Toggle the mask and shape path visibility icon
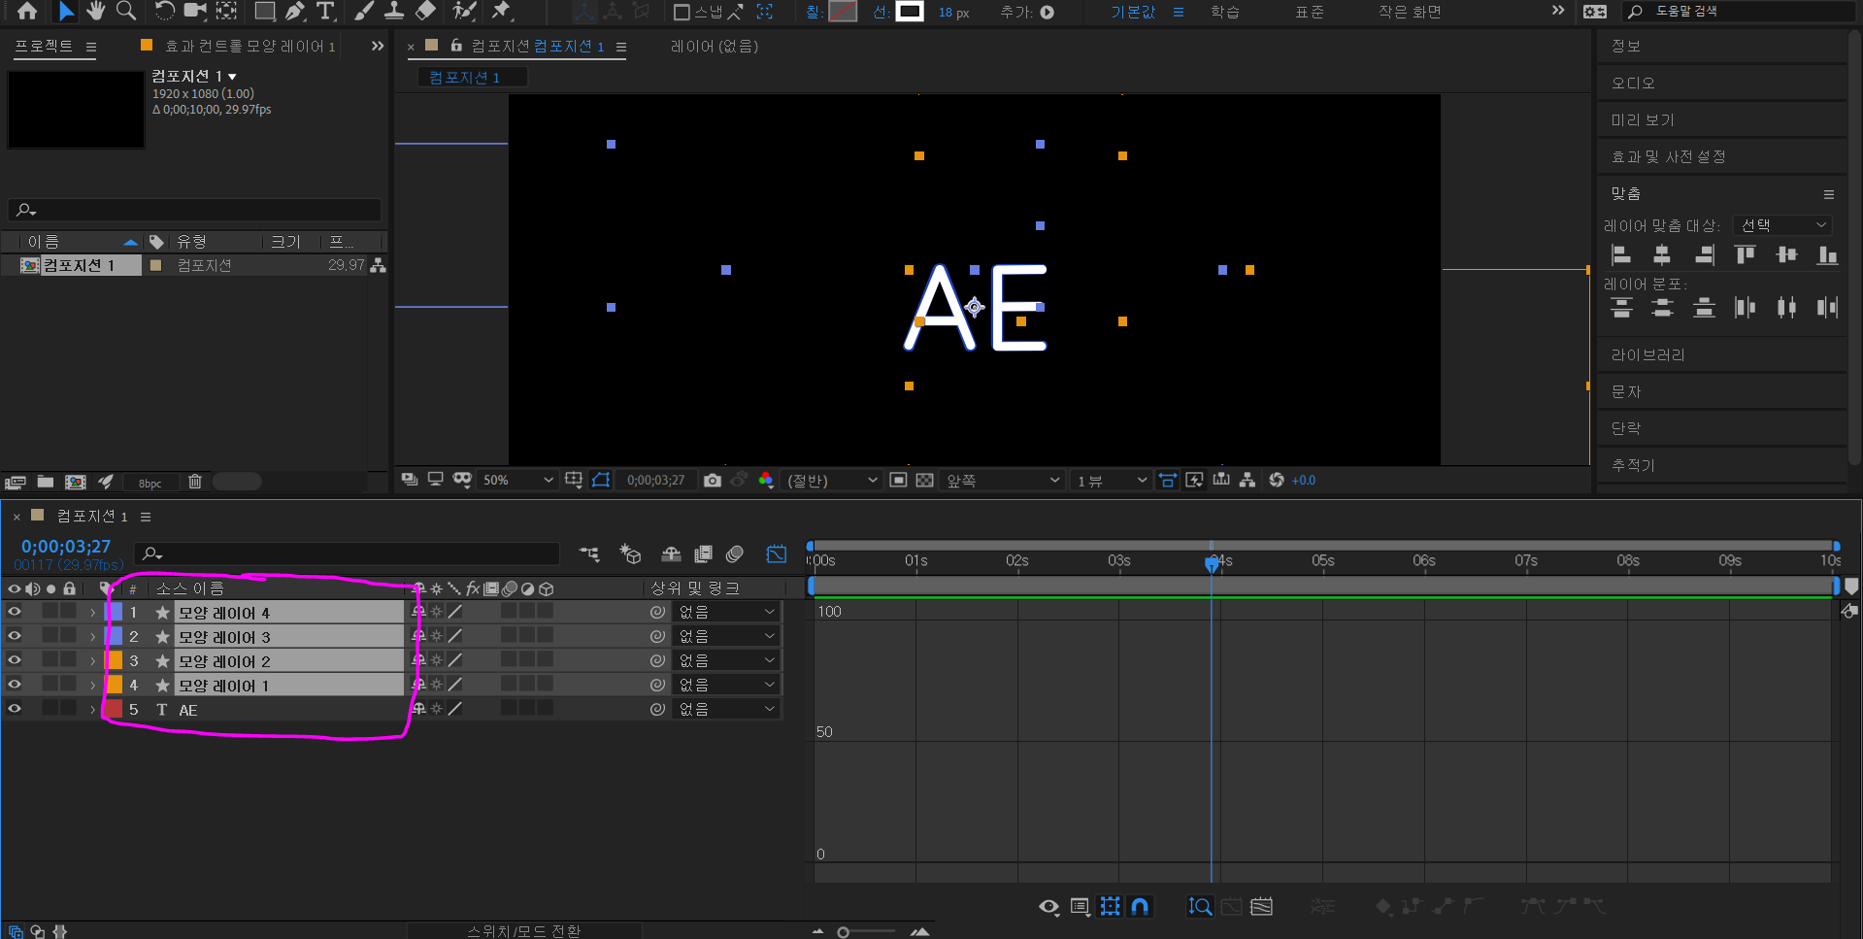 [601, 481]
